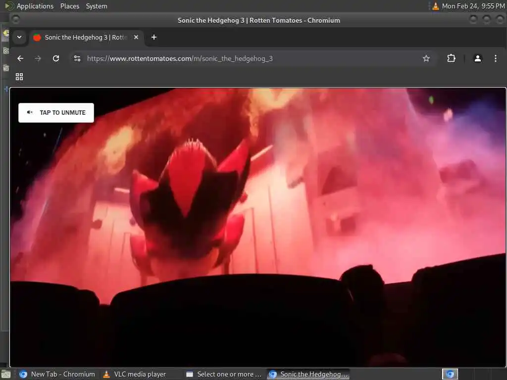Image resolution: width=507 pixels, height=380 pixels.
Task: Open the apps grid in bookmarks bar
Action: point(19,77)
